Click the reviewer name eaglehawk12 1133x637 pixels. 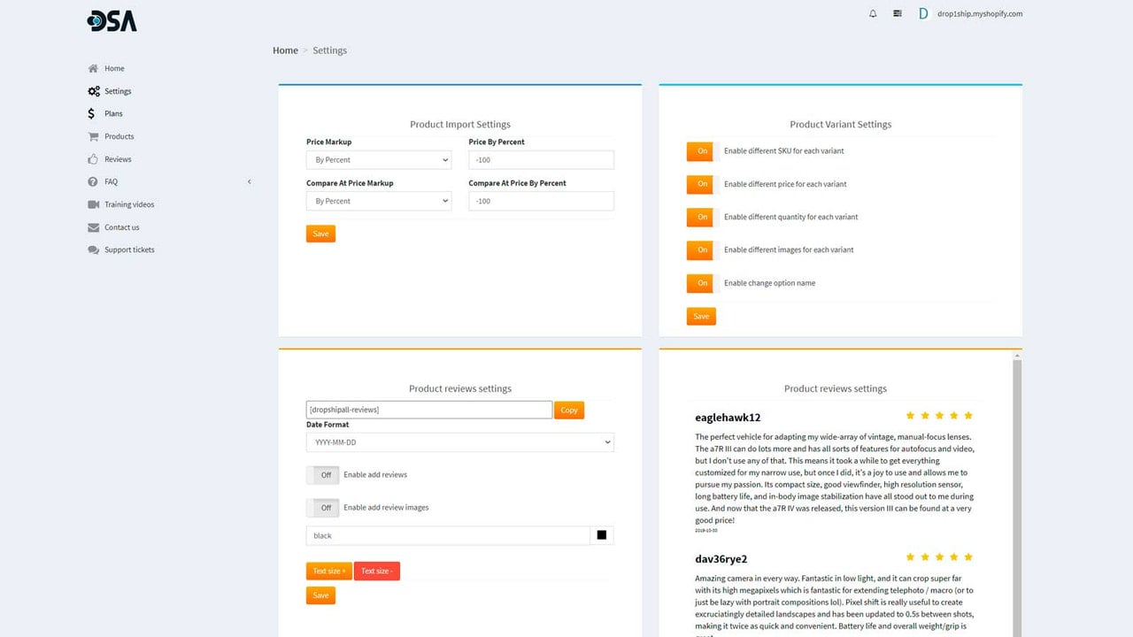(728, 418)
